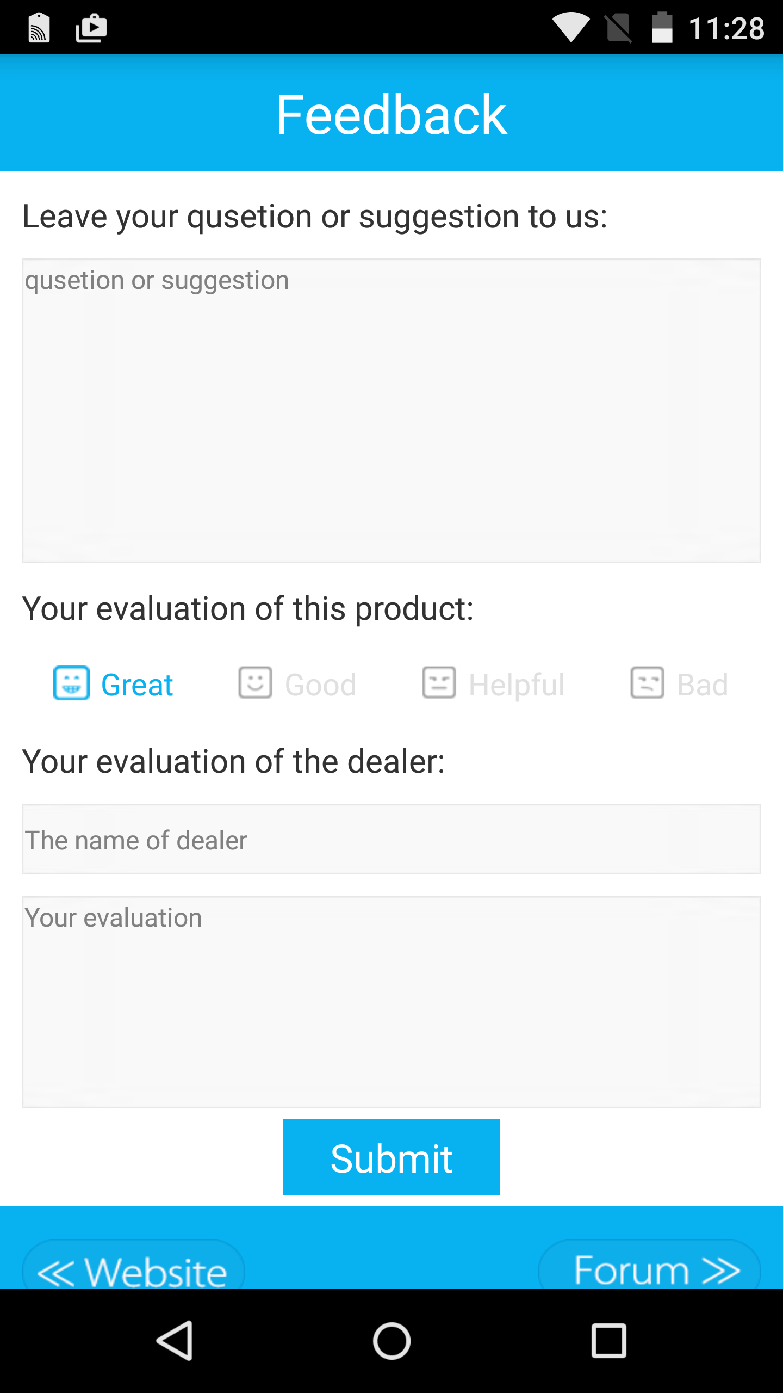Tap the battery status icon
The image size is (783, 1393).
pos(662,28)
